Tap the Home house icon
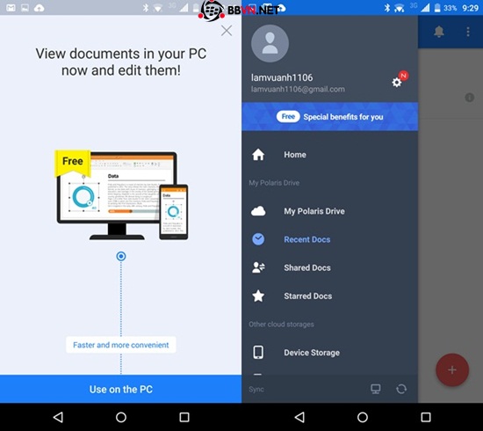 tap(258, 155)
